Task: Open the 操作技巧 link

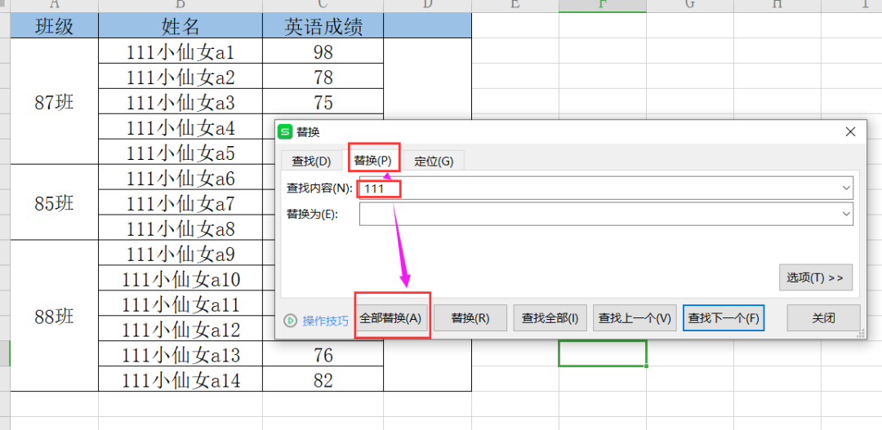Action: click(325, 321)
